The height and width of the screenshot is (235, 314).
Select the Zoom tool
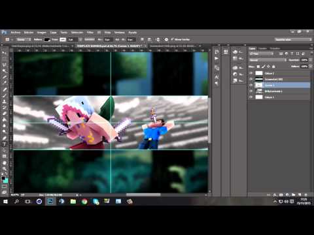point(4,168)
